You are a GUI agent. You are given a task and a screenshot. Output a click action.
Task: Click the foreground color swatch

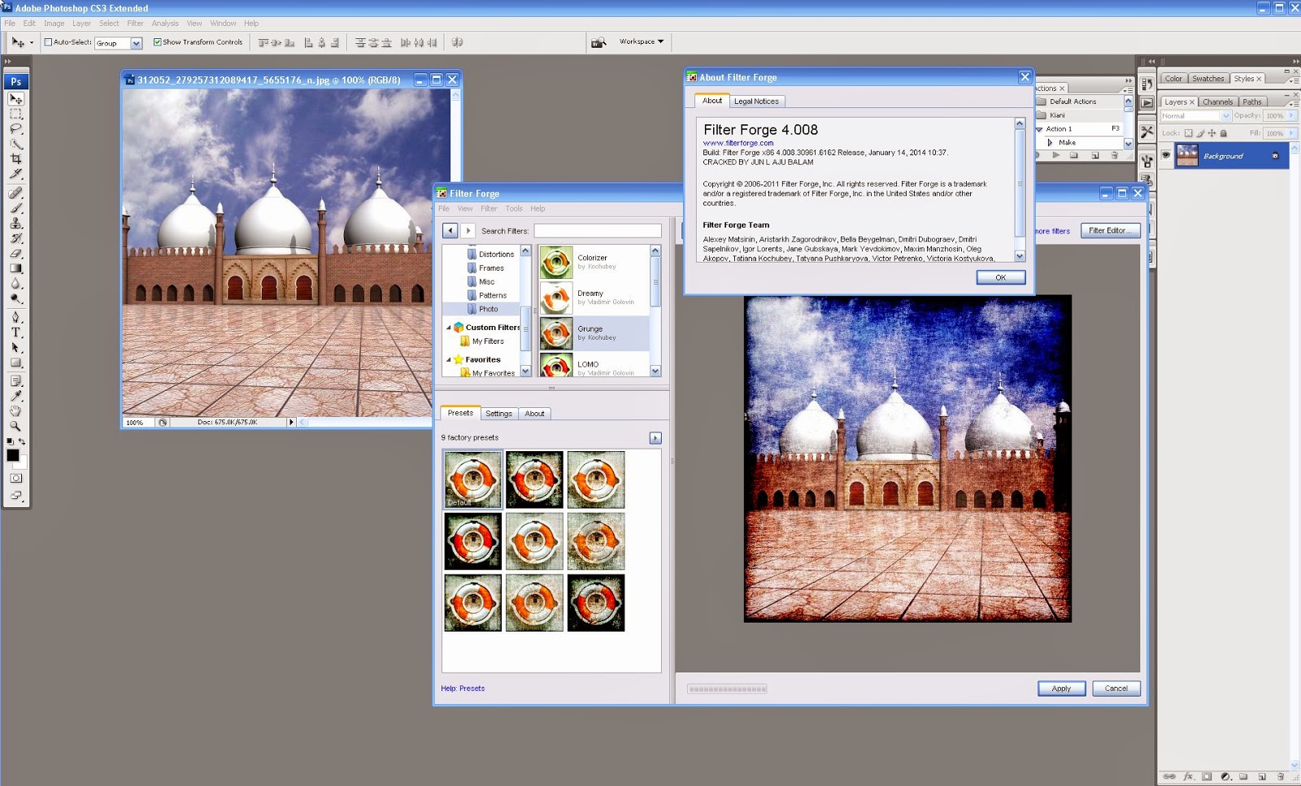tap(12, 455)
